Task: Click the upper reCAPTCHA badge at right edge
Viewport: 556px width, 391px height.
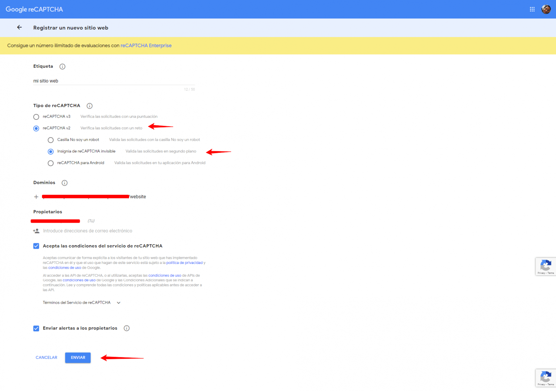Action: (546, 266)
